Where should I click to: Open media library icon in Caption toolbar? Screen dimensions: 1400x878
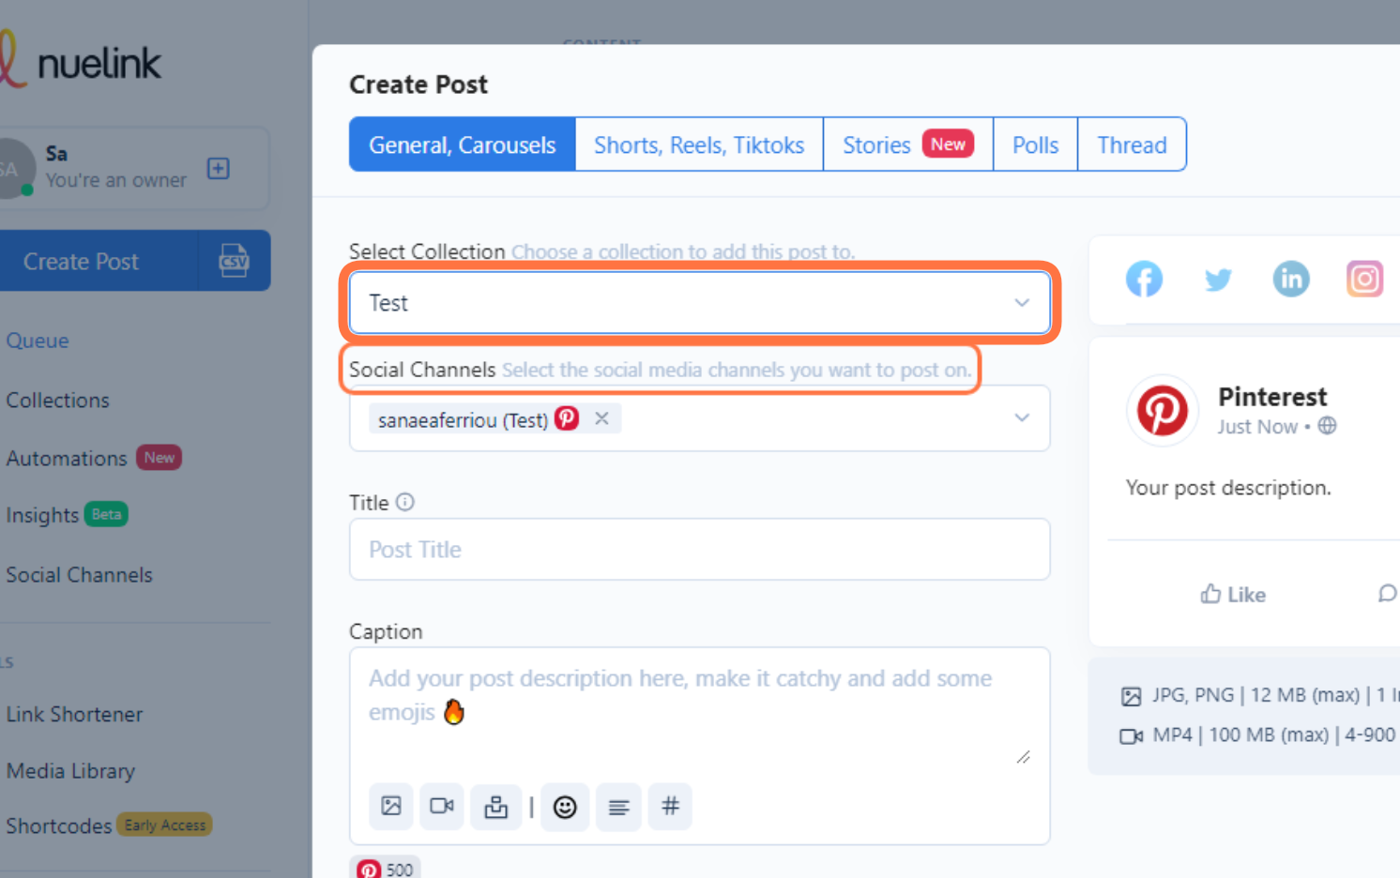pos(495,807)
